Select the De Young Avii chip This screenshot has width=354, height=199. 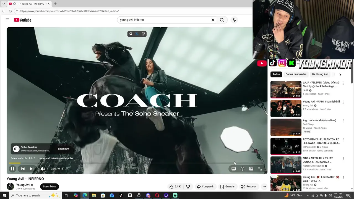tap(320, 74)
